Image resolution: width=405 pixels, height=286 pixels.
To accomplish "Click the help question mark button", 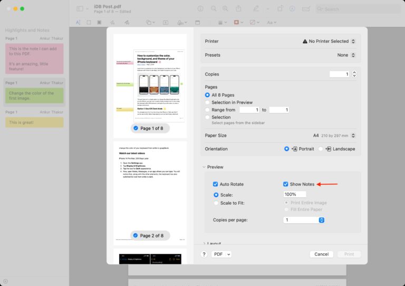I will (204, 254).
